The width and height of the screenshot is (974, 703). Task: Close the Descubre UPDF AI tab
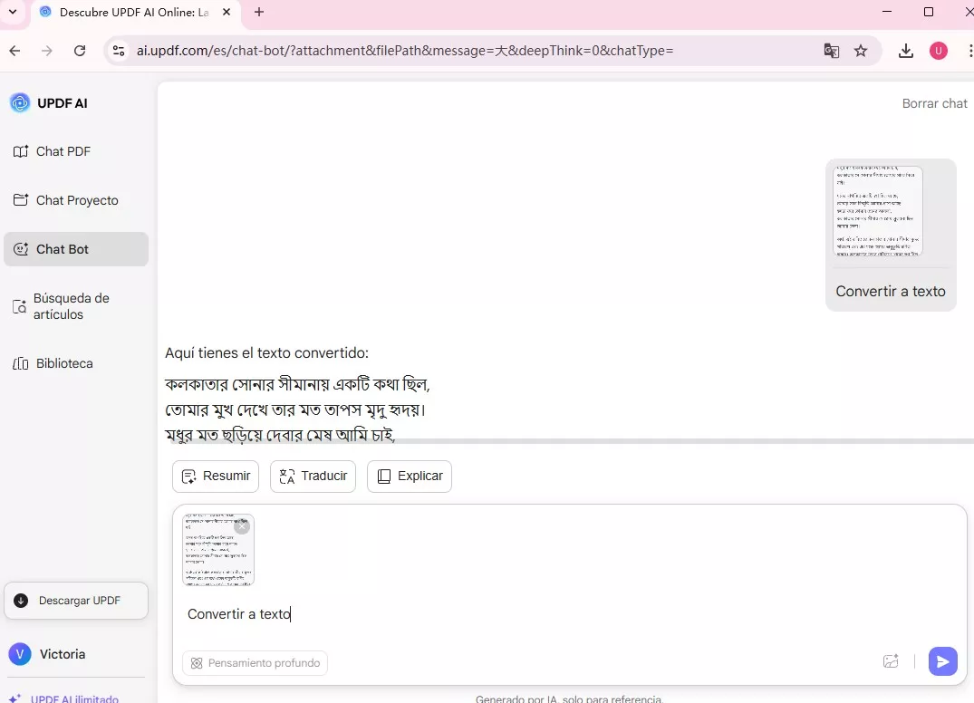(227, 12)
